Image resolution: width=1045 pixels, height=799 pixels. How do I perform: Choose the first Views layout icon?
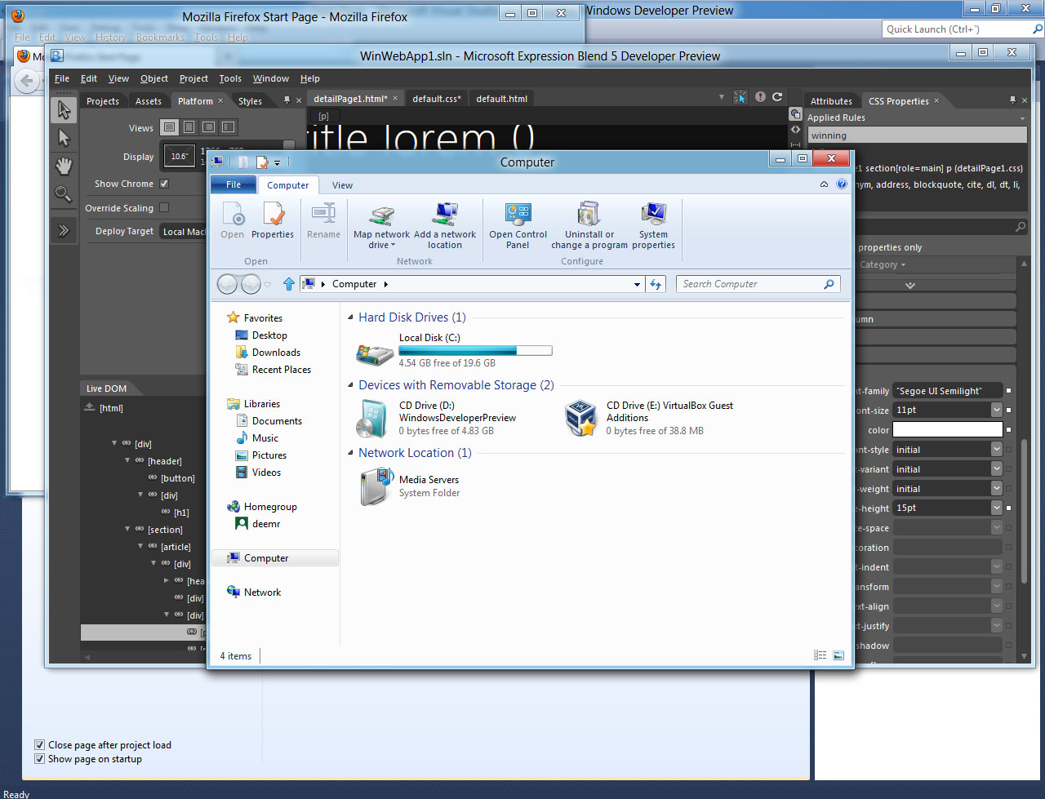[x=169, y=127]
